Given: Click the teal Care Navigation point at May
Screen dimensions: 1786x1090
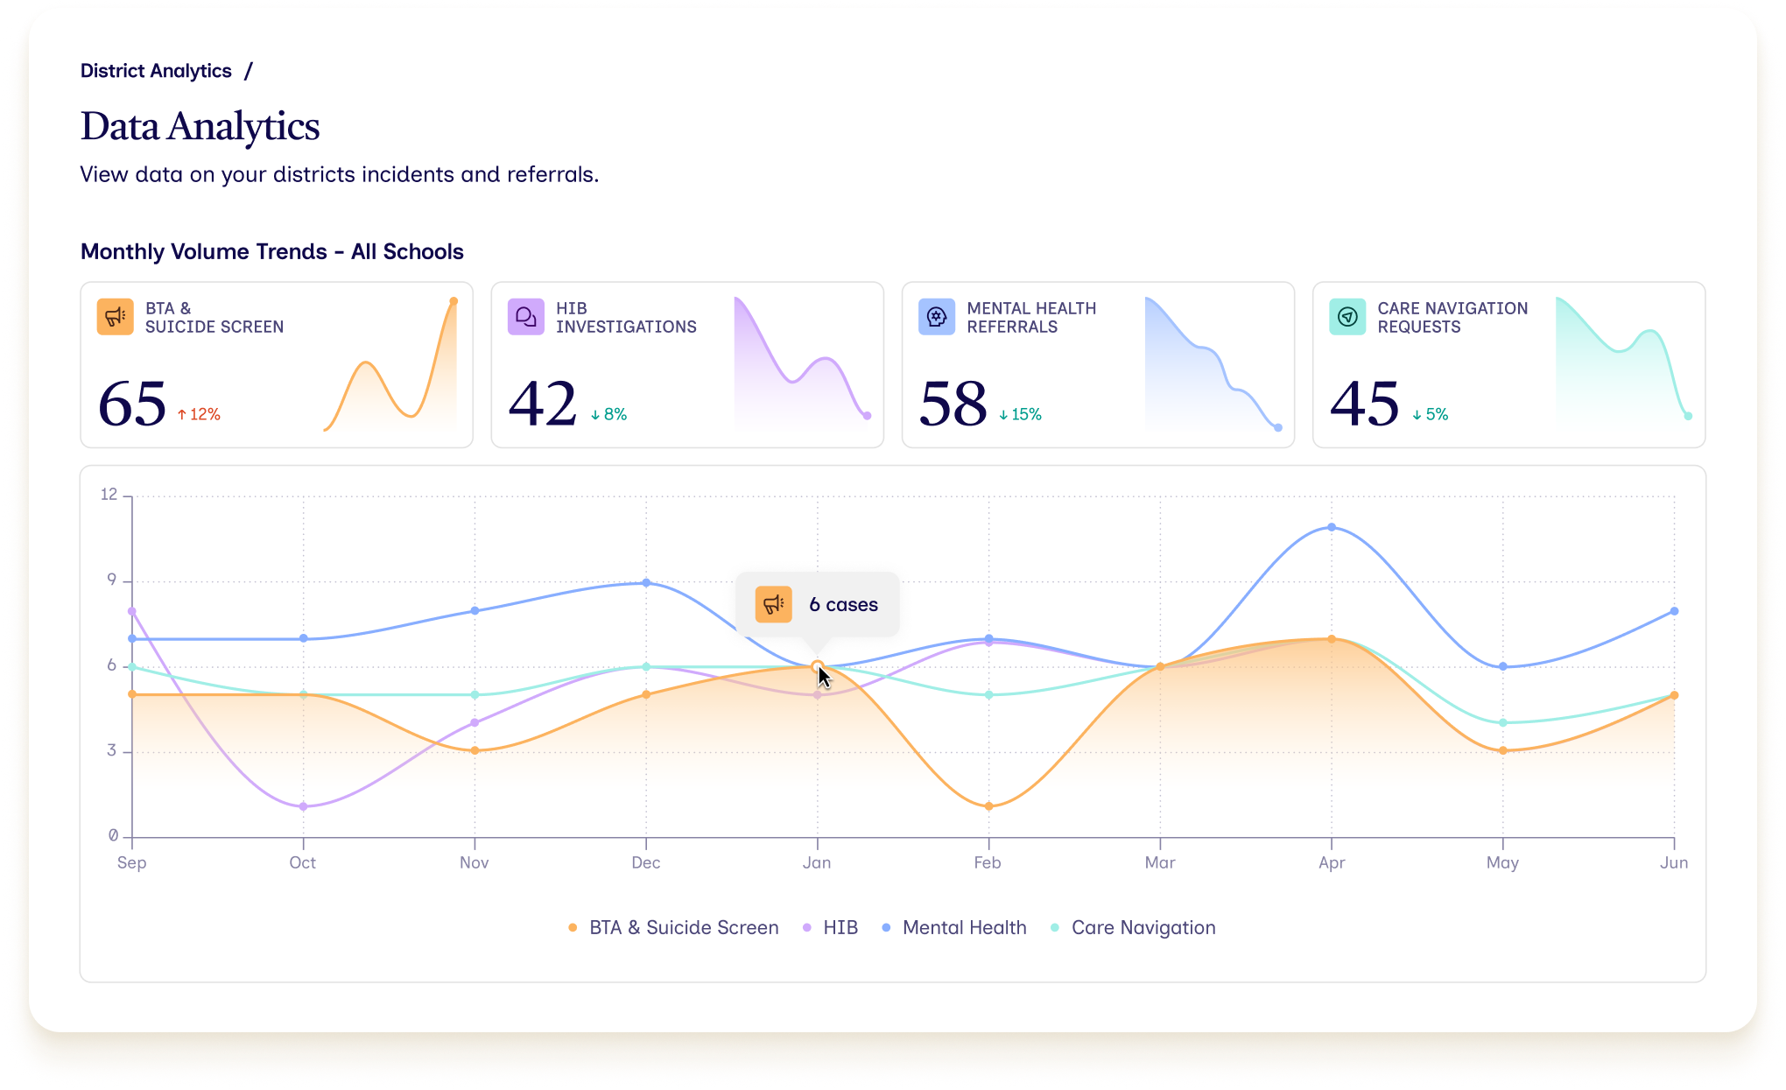Looking at the screenshot, I should (x=1502, y=722).
